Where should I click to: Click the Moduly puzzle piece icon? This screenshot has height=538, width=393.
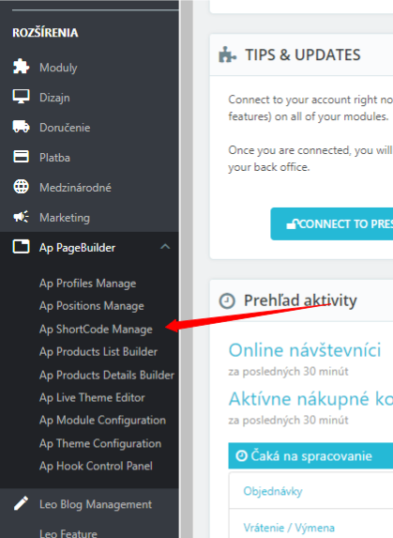21,67
